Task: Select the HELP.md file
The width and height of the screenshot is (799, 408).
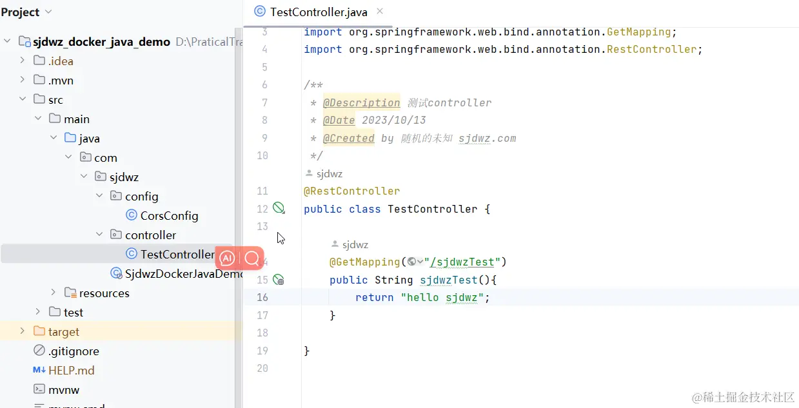Action: point(72,370)
